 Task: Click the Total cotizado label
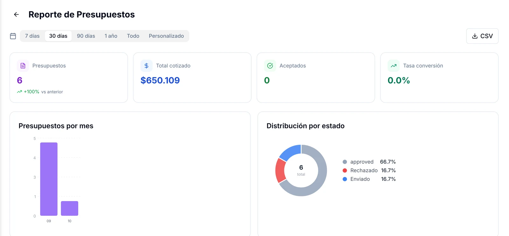click(173, 66)
